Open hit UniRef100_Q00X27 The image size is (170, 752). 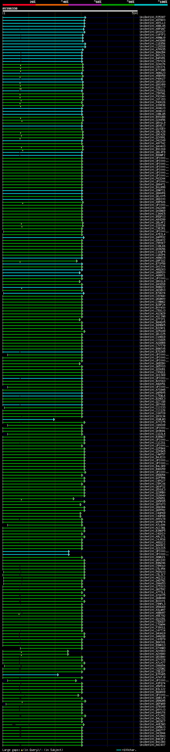click(x=152, y=32)
